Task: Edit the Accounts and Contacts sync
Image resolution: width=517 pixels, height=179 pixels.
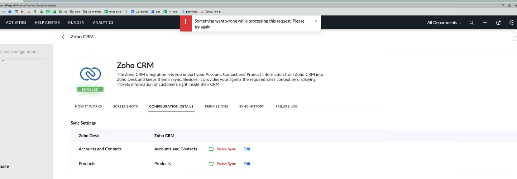Action: [247, 149]
